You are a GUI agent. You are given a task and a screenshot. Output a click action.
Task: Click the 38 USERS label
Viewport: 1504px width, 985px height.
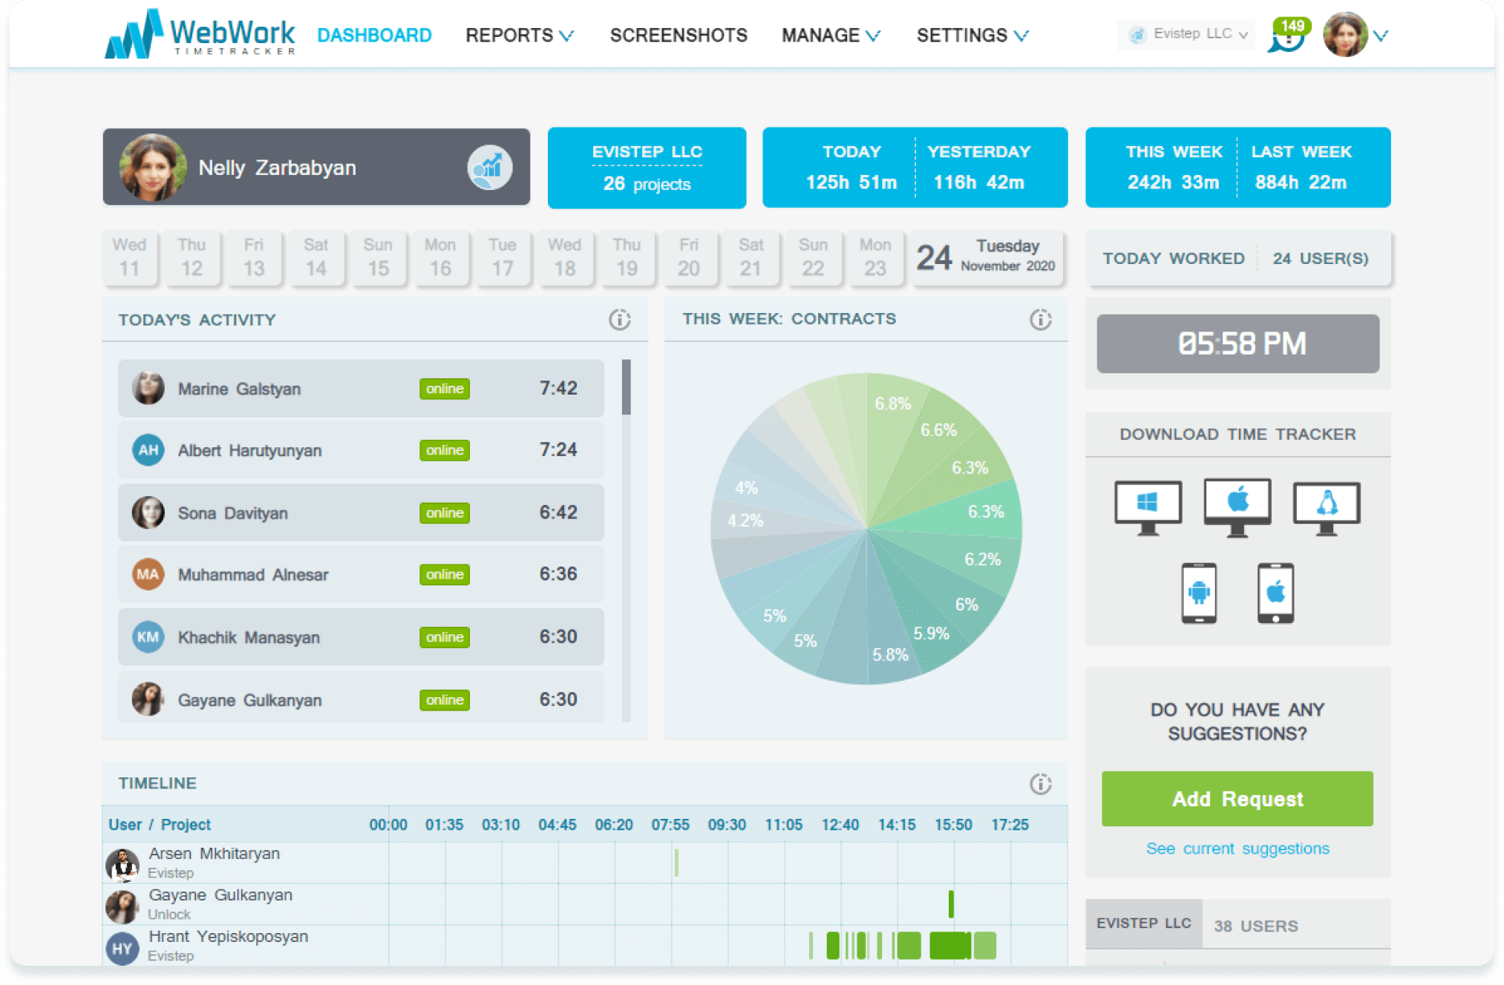[1255, 926]
